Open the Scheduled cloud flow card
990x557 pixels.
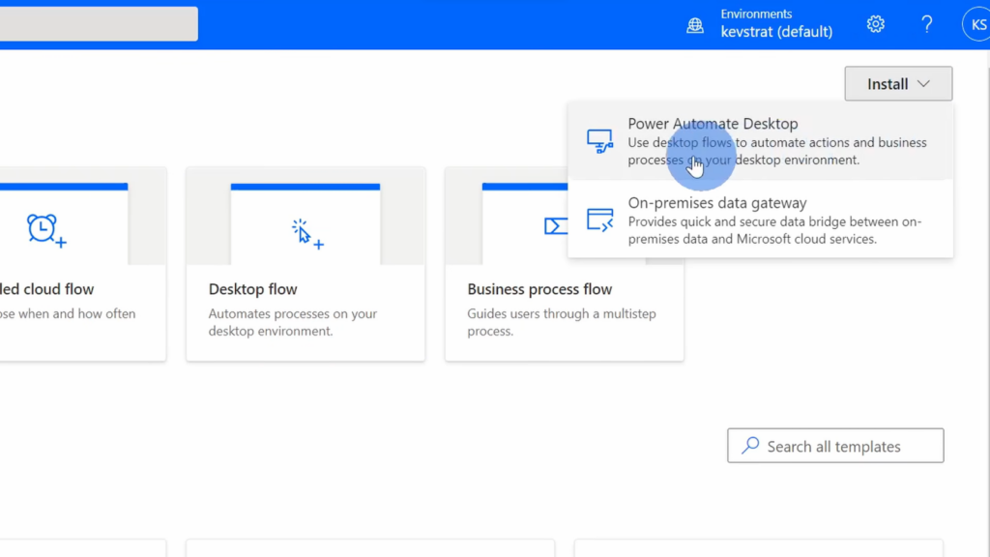(x=83, y=264)
